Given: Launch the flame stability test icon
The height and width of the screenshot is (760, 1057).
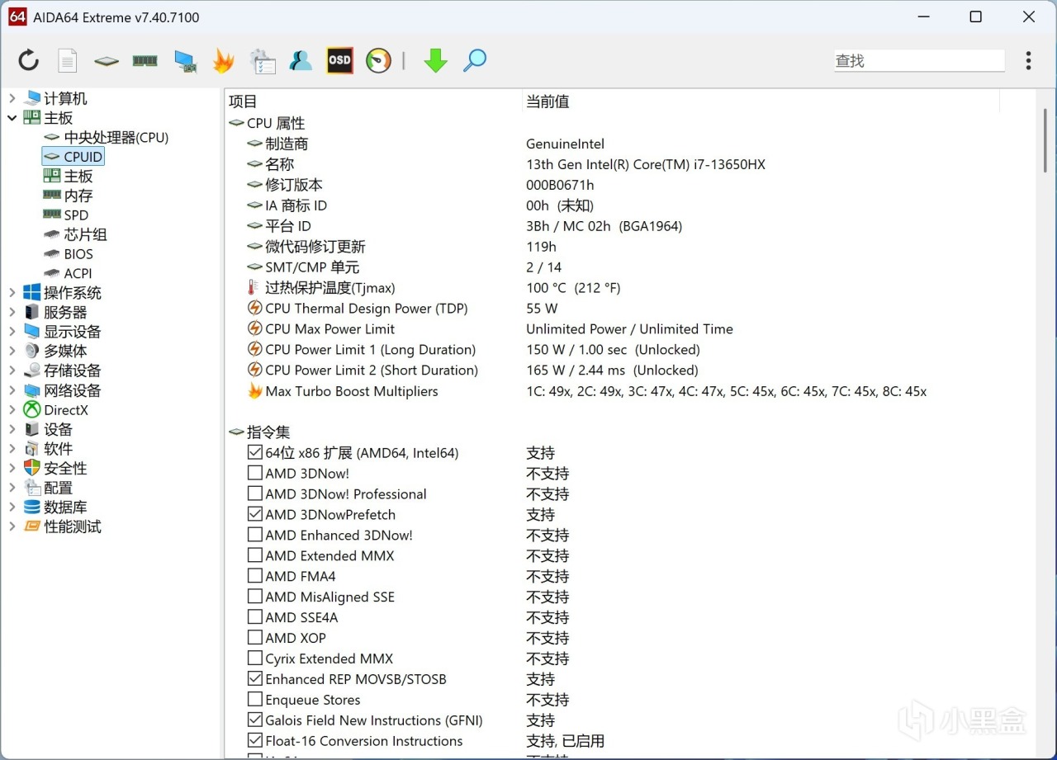Looking at the screenshot, I should 223,60.
